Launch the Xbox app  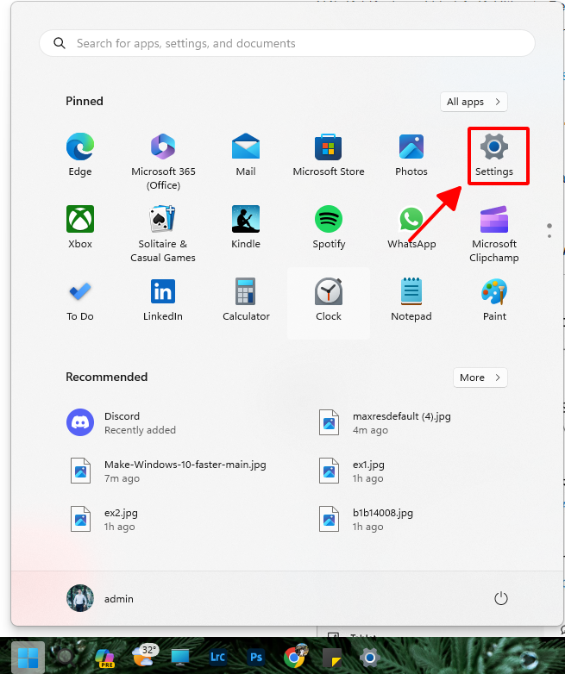pos(80,227)
